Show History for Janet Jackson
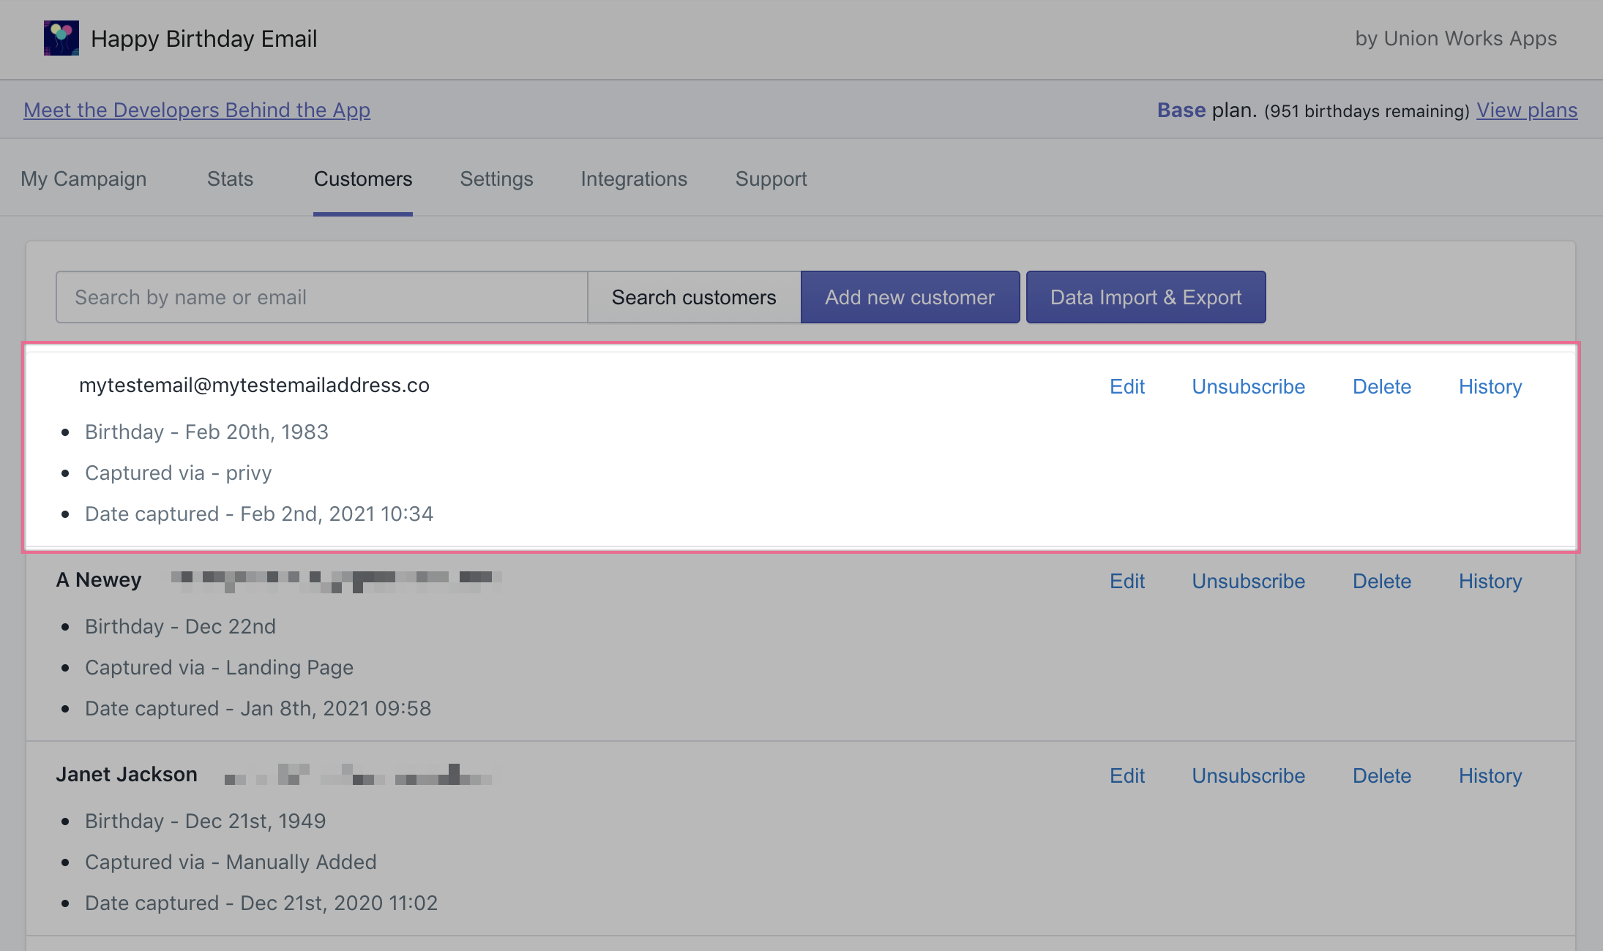1603x951 pixels. point(1490,775)
